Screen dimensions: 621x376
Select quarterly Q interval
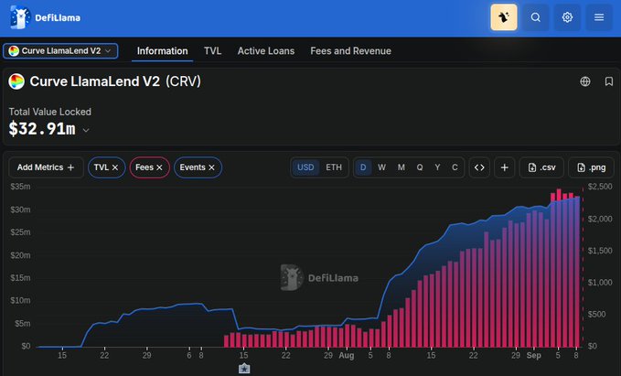click(x=420, y=167)
